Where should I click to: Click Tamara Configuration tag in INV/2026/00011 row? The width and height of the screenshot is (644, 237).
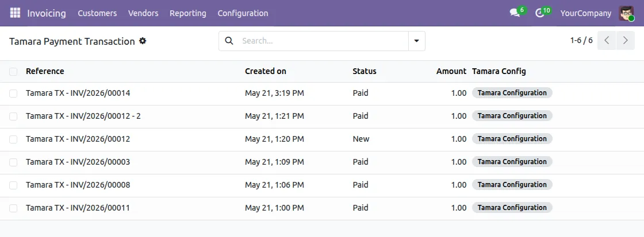[512, 208]
